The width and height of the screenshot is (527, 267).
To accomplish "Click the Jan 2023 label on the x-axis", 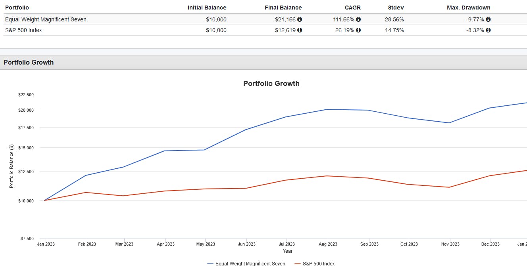I will 45,244.
